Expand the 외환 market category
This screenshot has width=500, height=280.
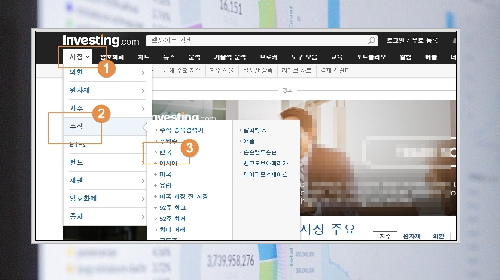[x=108, y=73]
